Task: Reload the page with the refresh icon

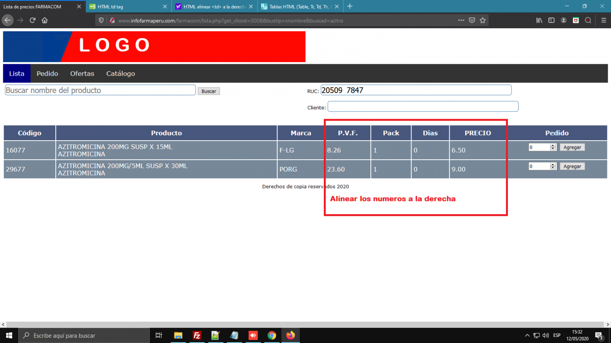Action: pos(33,20)
